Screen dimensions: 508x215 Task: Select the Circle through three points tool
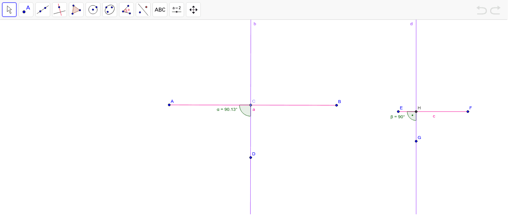click(x=109, y=9)
